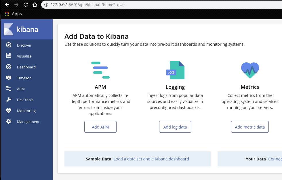The image size is (282, 180).
Task: Select the Timelion icon in sidebar
Action: coord(9,78)
